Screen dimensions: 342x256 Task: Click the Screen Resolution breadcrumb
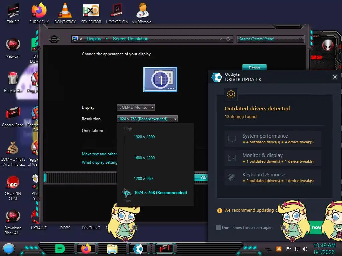click(x=131, y=39)
